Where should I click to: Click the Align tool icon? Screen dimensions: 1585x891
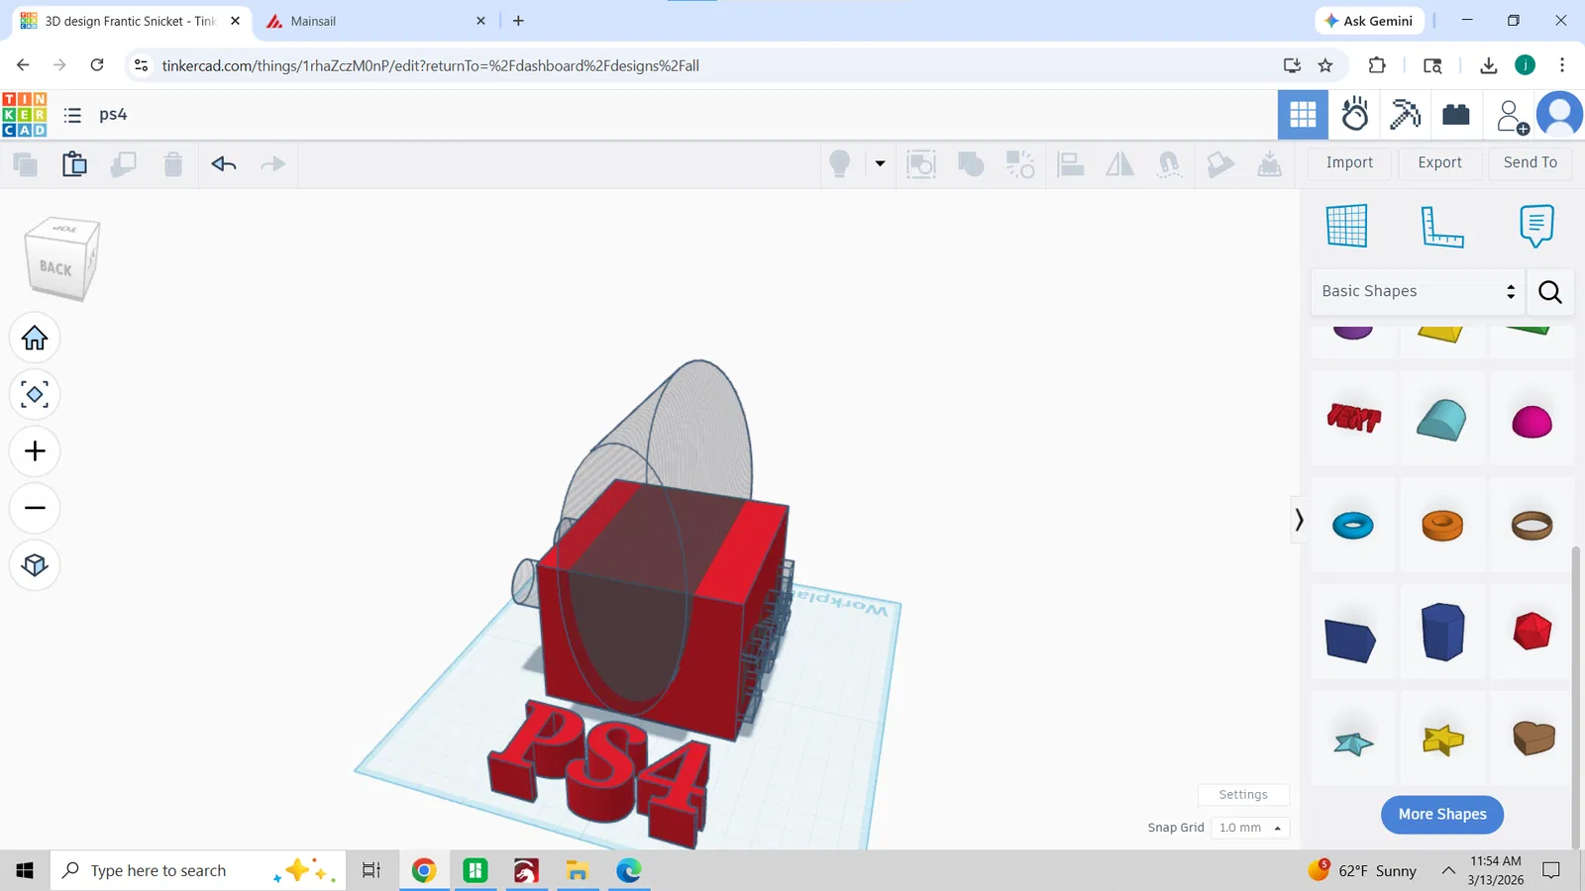[x=1071, y=164]
